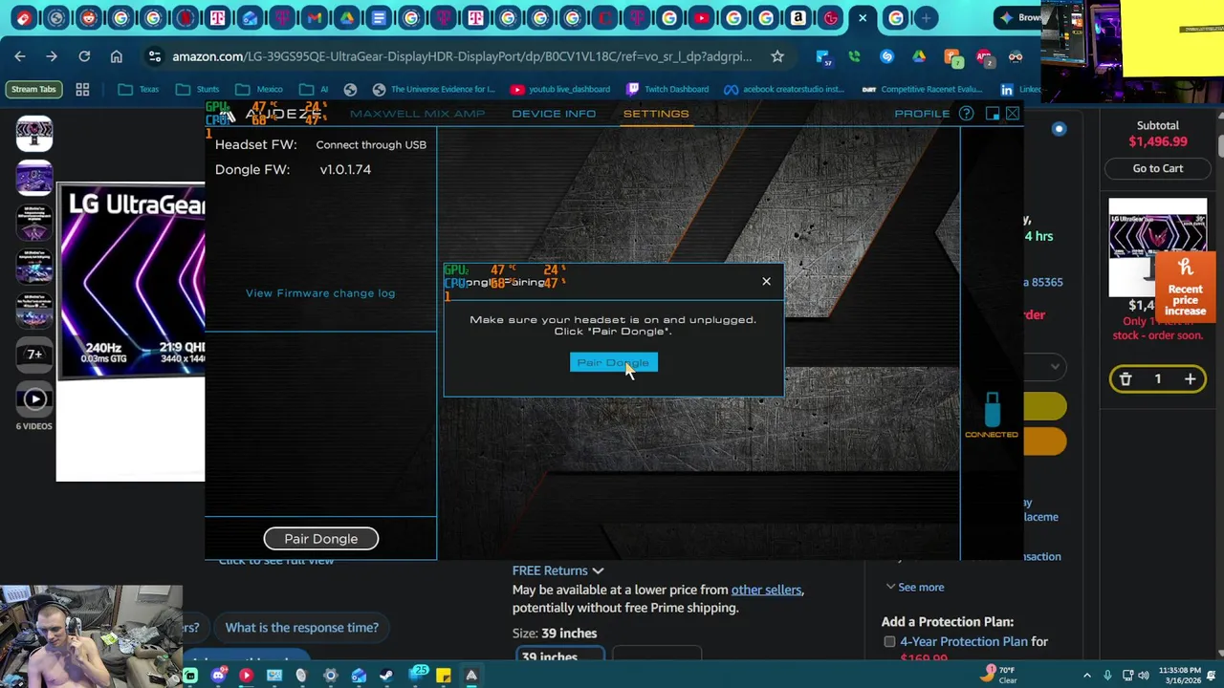Screen dimensions: 1224x688
Task: Go to the browser Home page
Action: coord(117,56)
